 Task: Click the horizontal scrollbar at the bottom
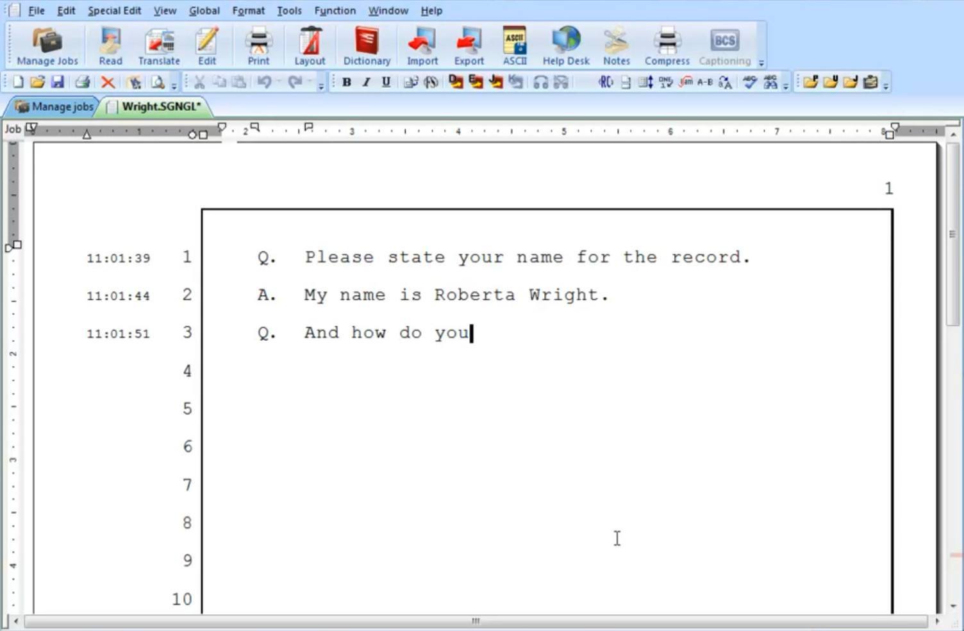(x=474, y=621)
